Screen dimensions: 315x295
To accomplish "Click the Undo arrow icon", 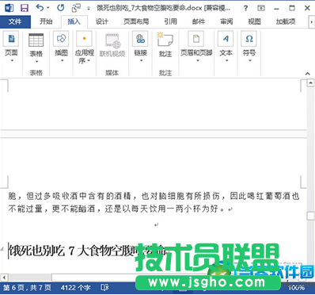I will (40, 8).
